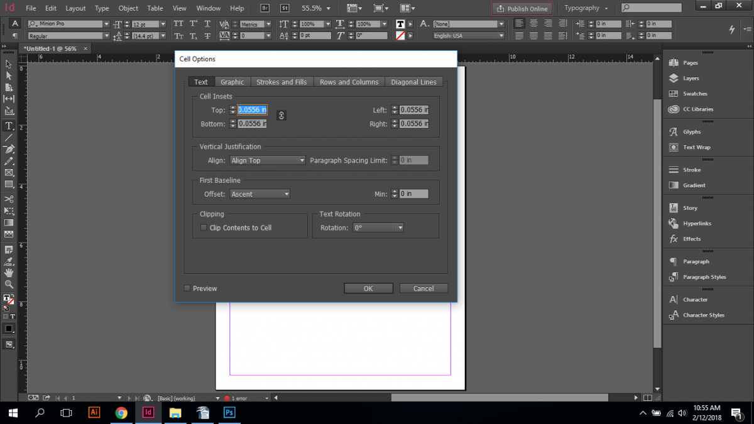Open the Table menu
The image size is (754, 424).
(155, 8)
